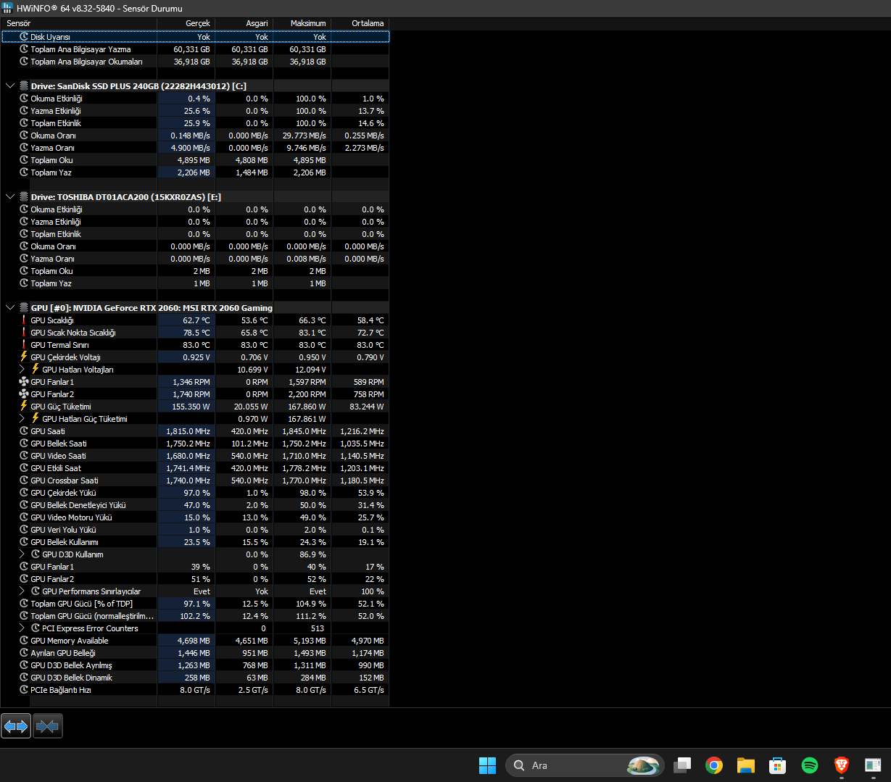The width and height of the screenshot is (891, 782).
Task: Open Microsoft Store from the taskbar
Action: [x=778, y=765]
